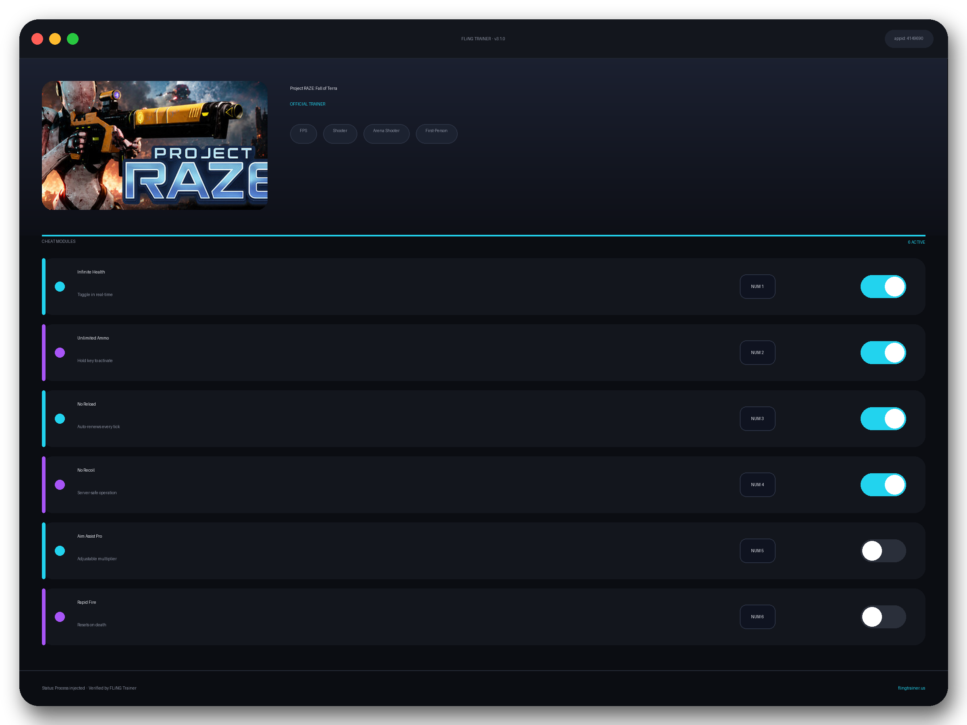Click the No Reload module name
The width and height of the screenshot is (967, 725).
coord(87,404)
